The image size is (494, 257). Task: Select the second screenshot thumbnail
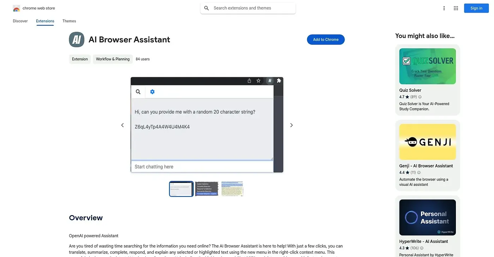pos(207,189)
